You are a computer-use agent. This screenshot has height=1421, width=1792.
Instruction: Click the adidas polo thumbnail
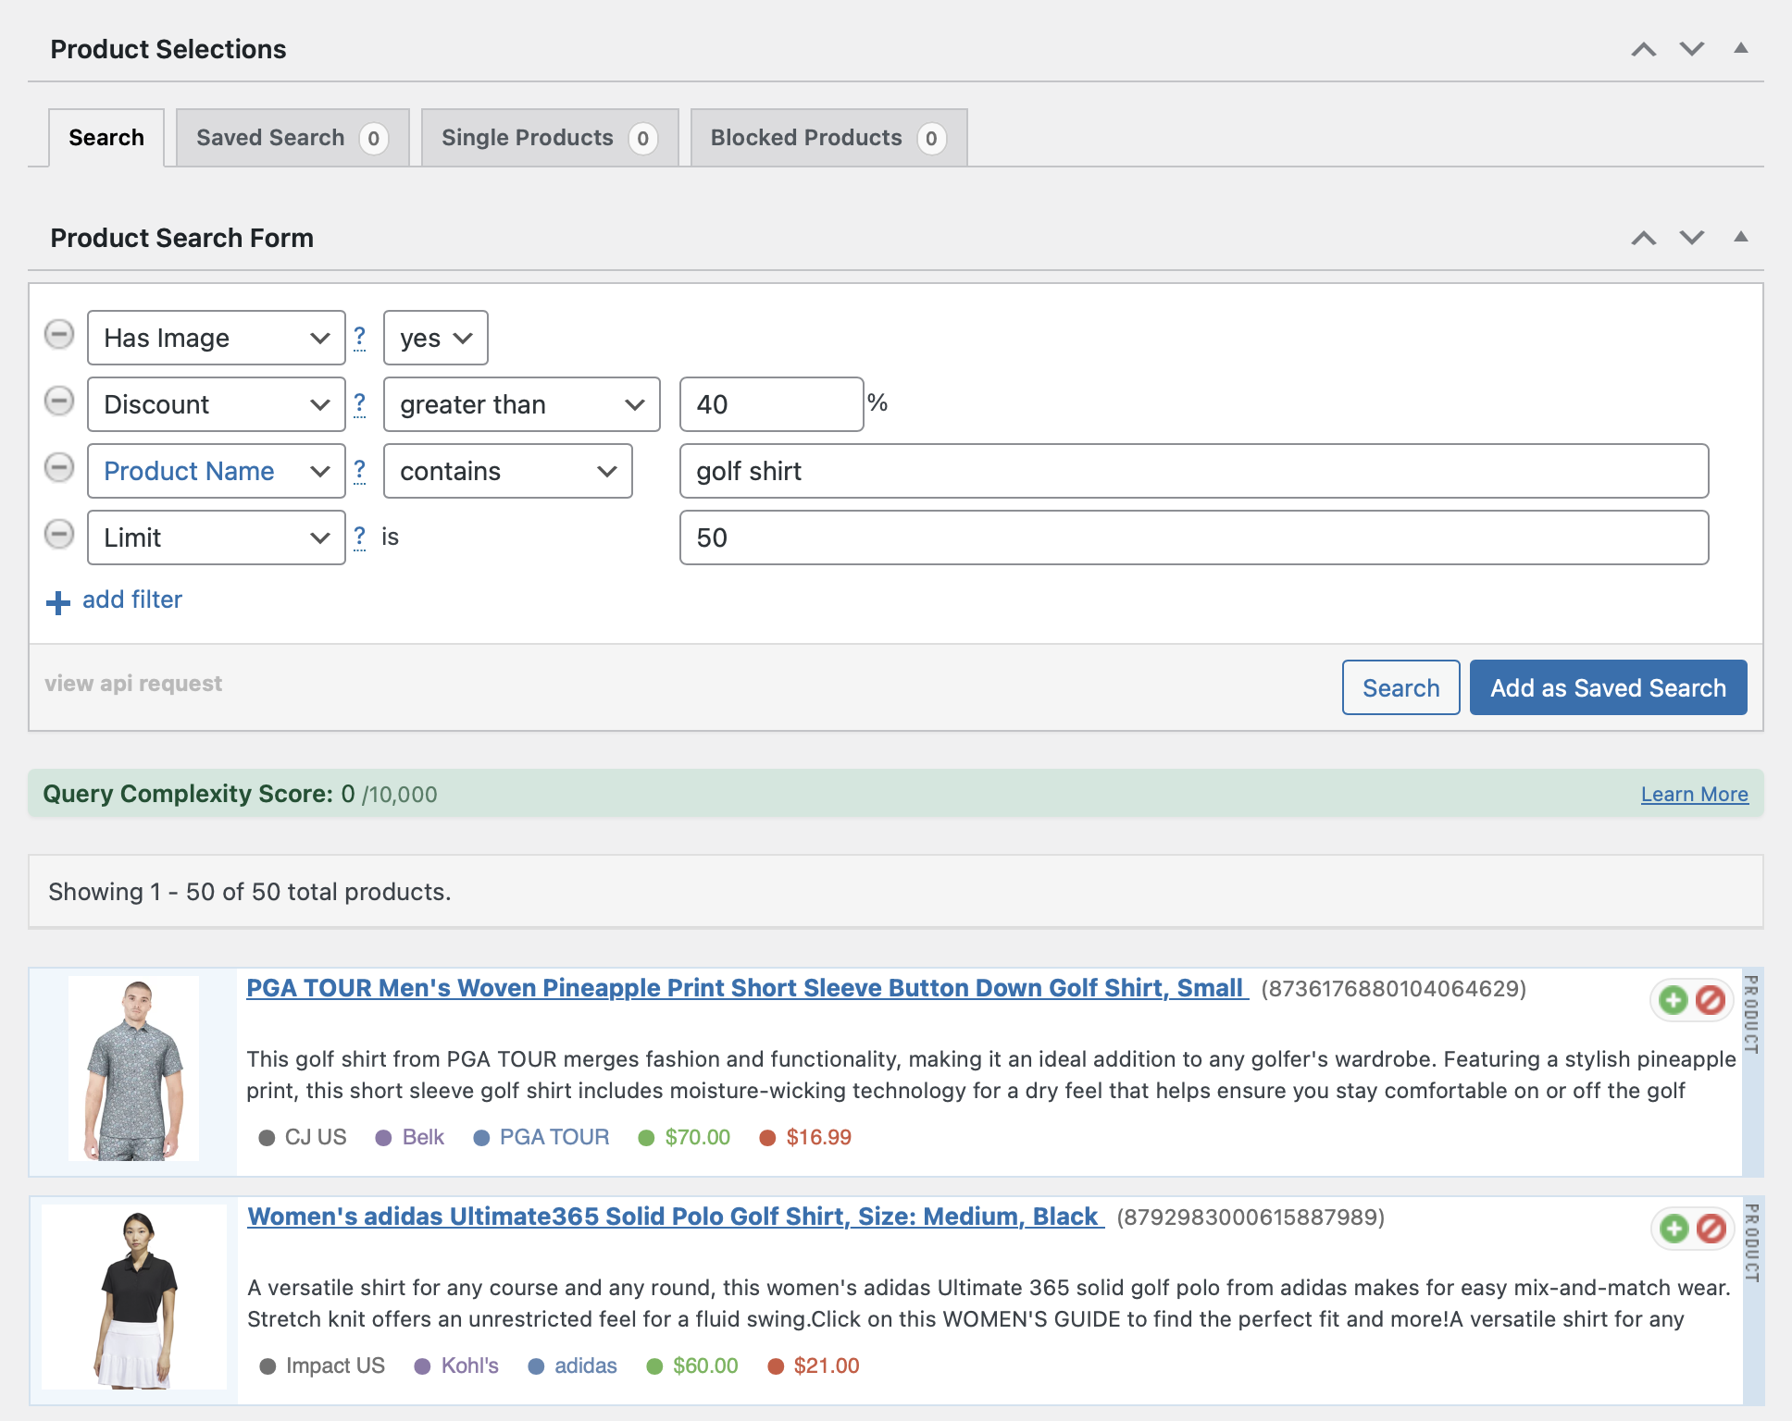click(x=134, y=1297)
